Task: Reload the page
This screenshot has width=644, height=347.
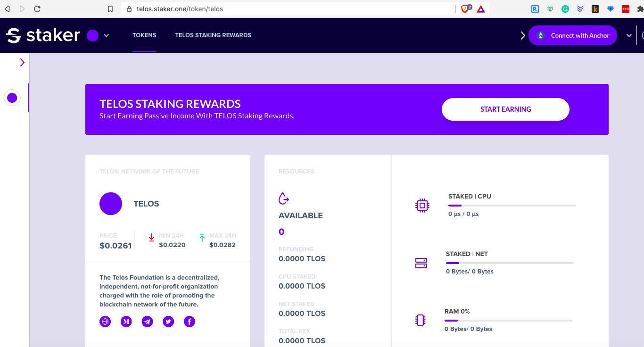Action: click(37, 8)
